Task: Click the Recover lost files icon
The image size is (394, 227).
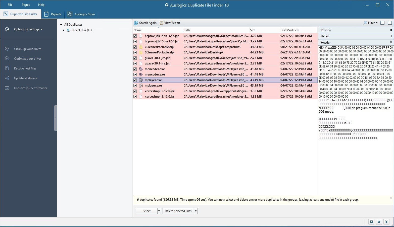Action: tap(7, 68)
